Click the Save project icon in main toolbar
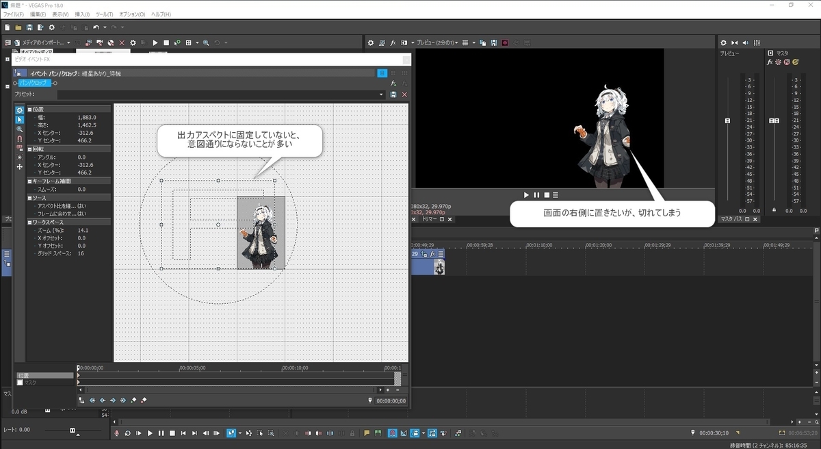 (29, 27)
